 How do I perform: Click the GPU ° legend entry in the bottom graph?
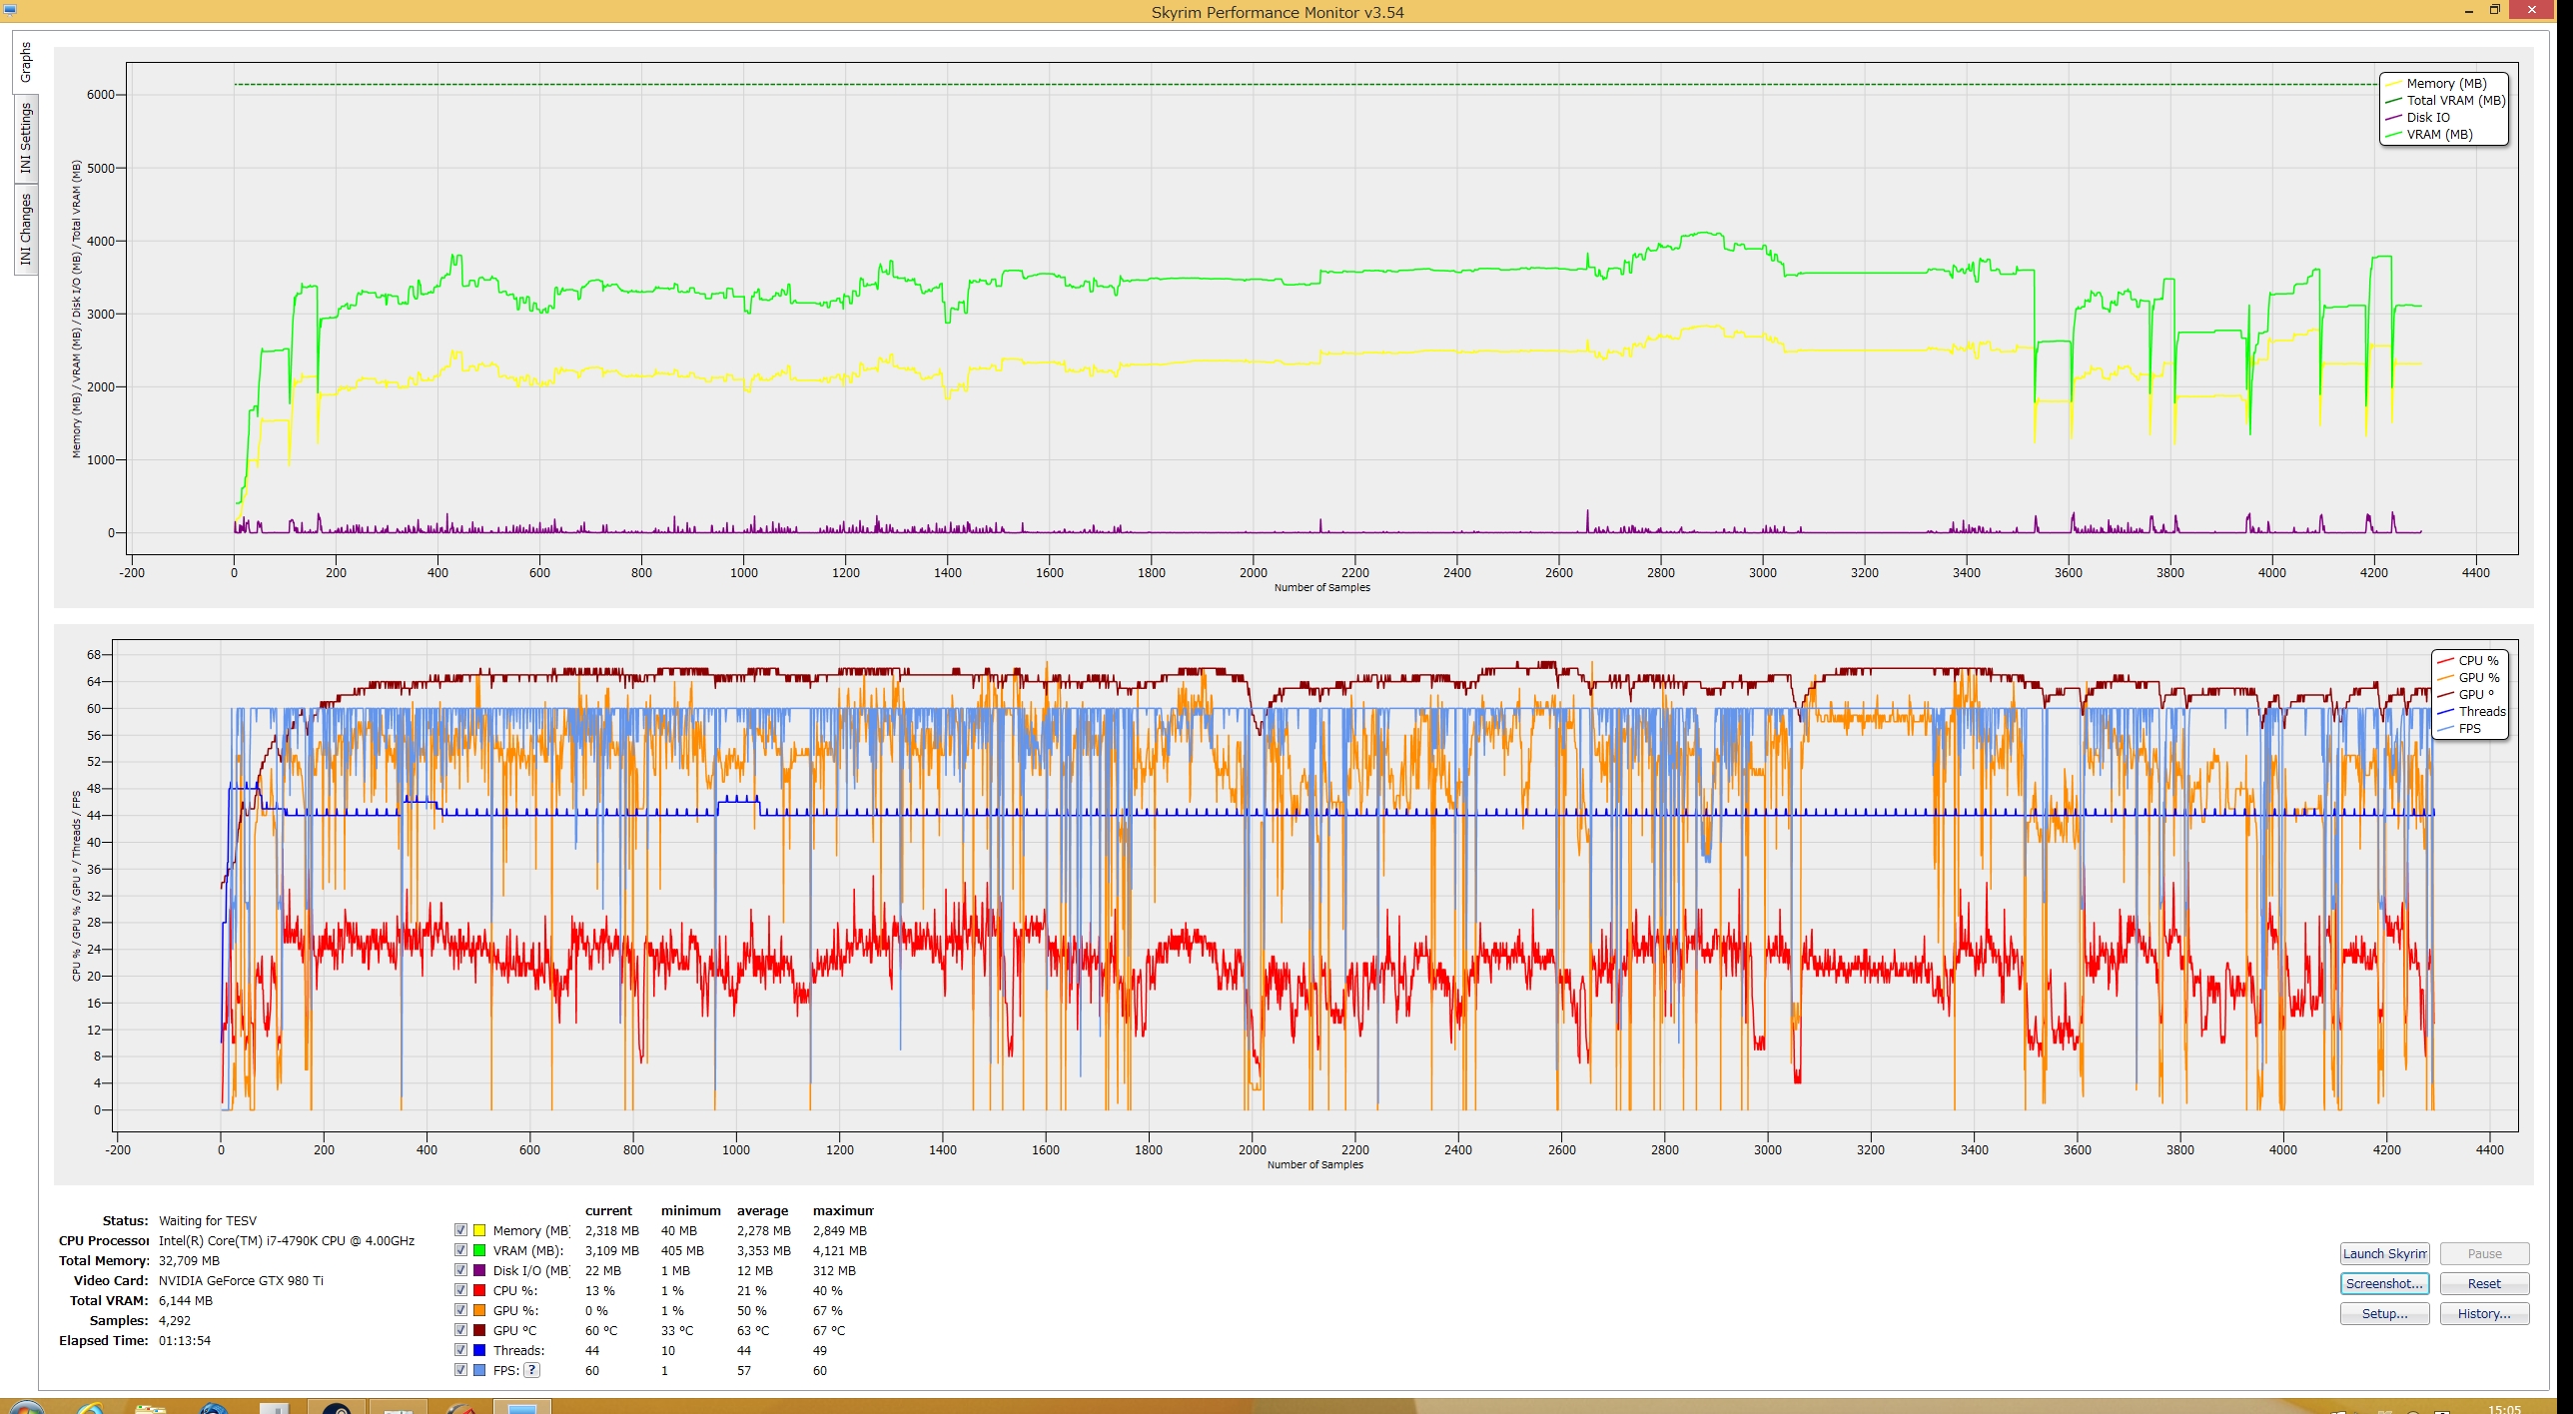click(x=2466, y=695)
